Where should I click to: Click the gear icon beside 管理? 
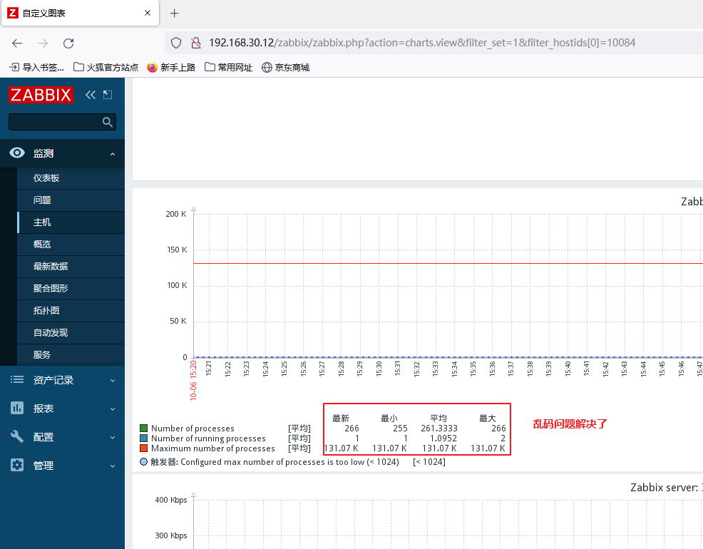pyautogui.click(x=17, y=465)
